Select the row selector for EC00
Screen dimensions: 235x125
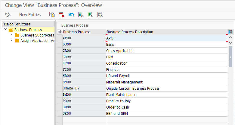click(x=60, y=63)
